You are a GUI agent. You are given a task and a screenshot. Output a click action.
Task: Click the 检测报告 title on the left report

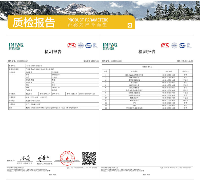53,52
